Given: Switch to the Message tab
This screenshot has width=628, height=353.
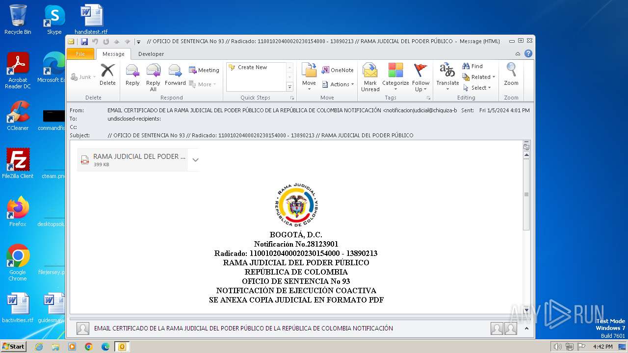Looking at the screenshot, I should (x=113, y=54).
